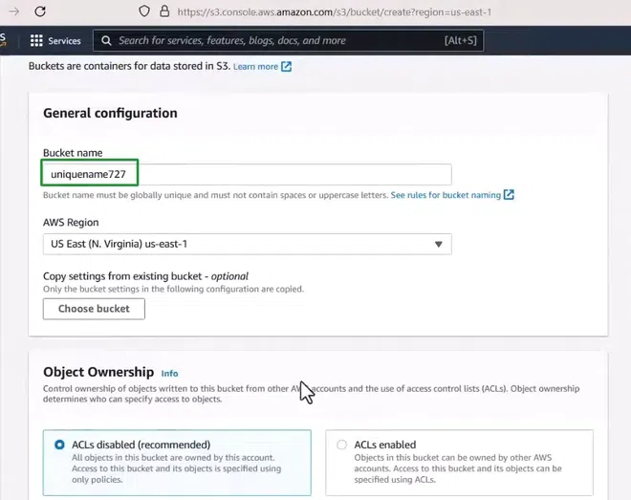The width and height of the screenshot is (631, 500).
Task: Click the Object Ownership heading
Action: (98, 372)
